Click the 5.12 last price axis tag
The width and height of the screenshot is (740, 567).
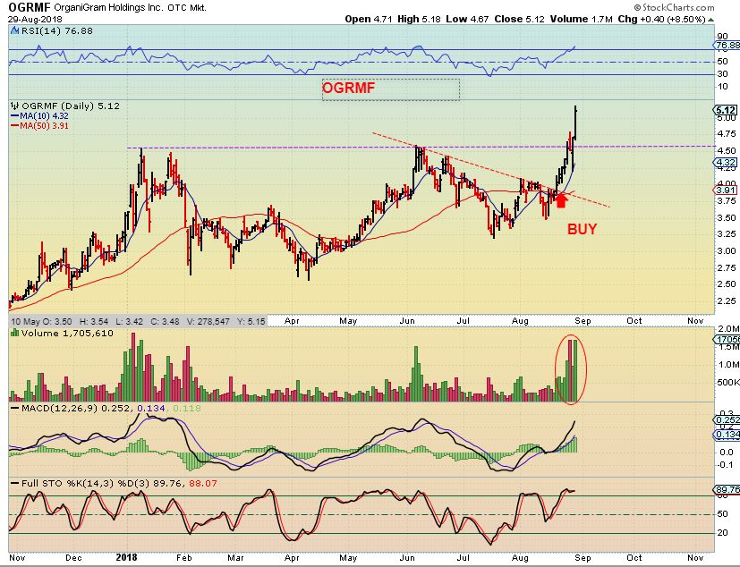tap(726, 110)
